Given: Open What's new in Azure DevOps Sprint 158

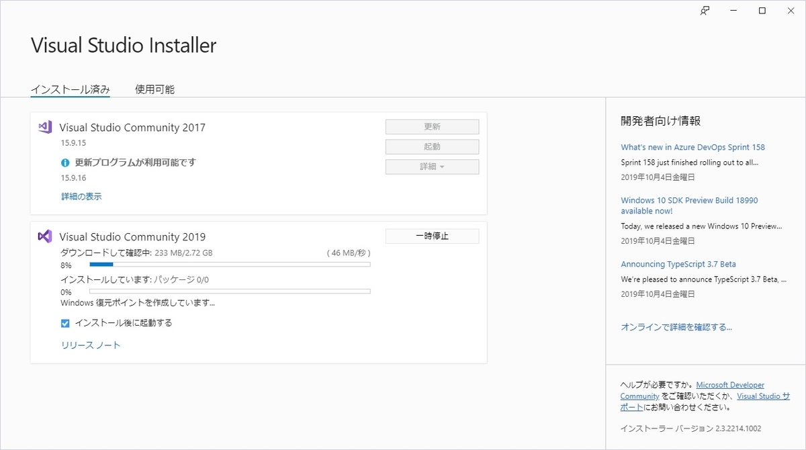Looking at the screenshot, I should tap(693, 146).
